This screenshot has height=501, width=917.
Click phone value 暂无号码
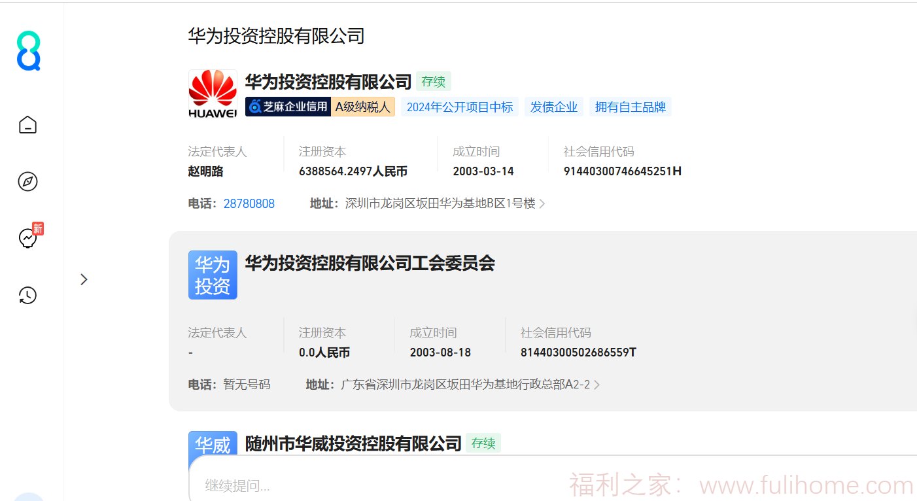point(247,385)
